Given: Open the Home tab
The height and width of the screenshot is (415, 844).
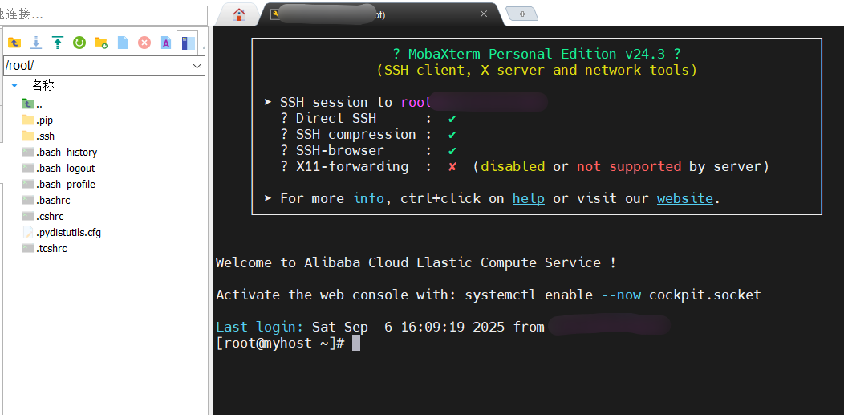Looking at the screenshot, I should [x=239, y=14].
